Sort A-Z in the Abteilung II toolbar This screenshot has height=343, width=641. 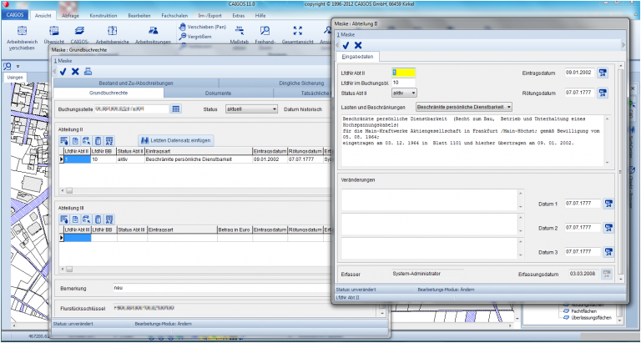109,141
